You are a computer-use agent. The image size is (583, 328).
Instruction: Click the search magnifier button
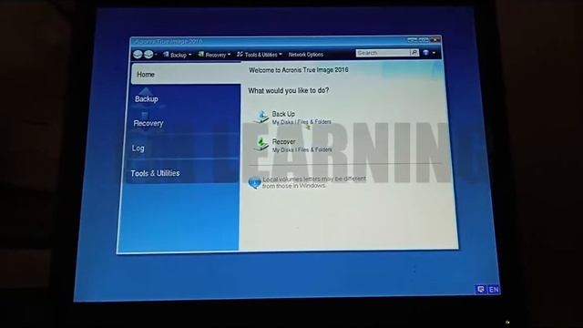coord(414,53)
